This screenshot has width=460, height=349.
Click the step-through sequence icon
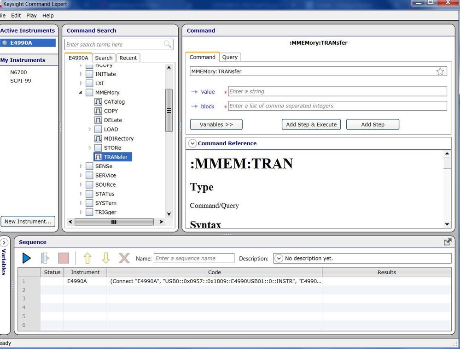[45, 258]
